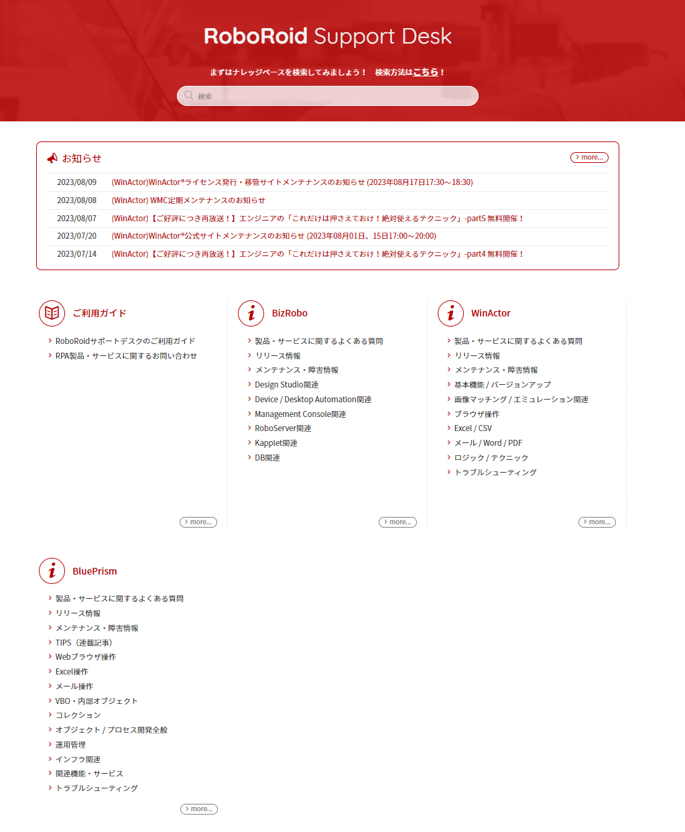
Task: Open 画像マッチング / エミュレーション関連
Action: (x=521, y=400)
